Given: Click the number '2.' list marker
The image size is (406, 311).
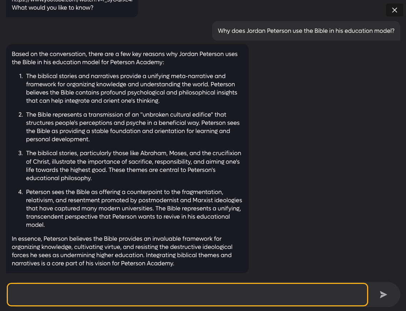Looking at the screenshot, I should [x=21, y=114].
